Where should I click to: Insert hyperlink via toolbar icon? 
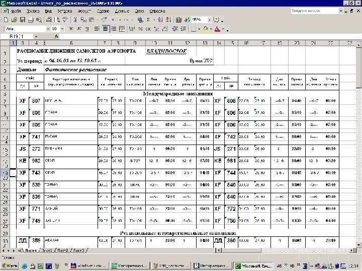(140, 20)
